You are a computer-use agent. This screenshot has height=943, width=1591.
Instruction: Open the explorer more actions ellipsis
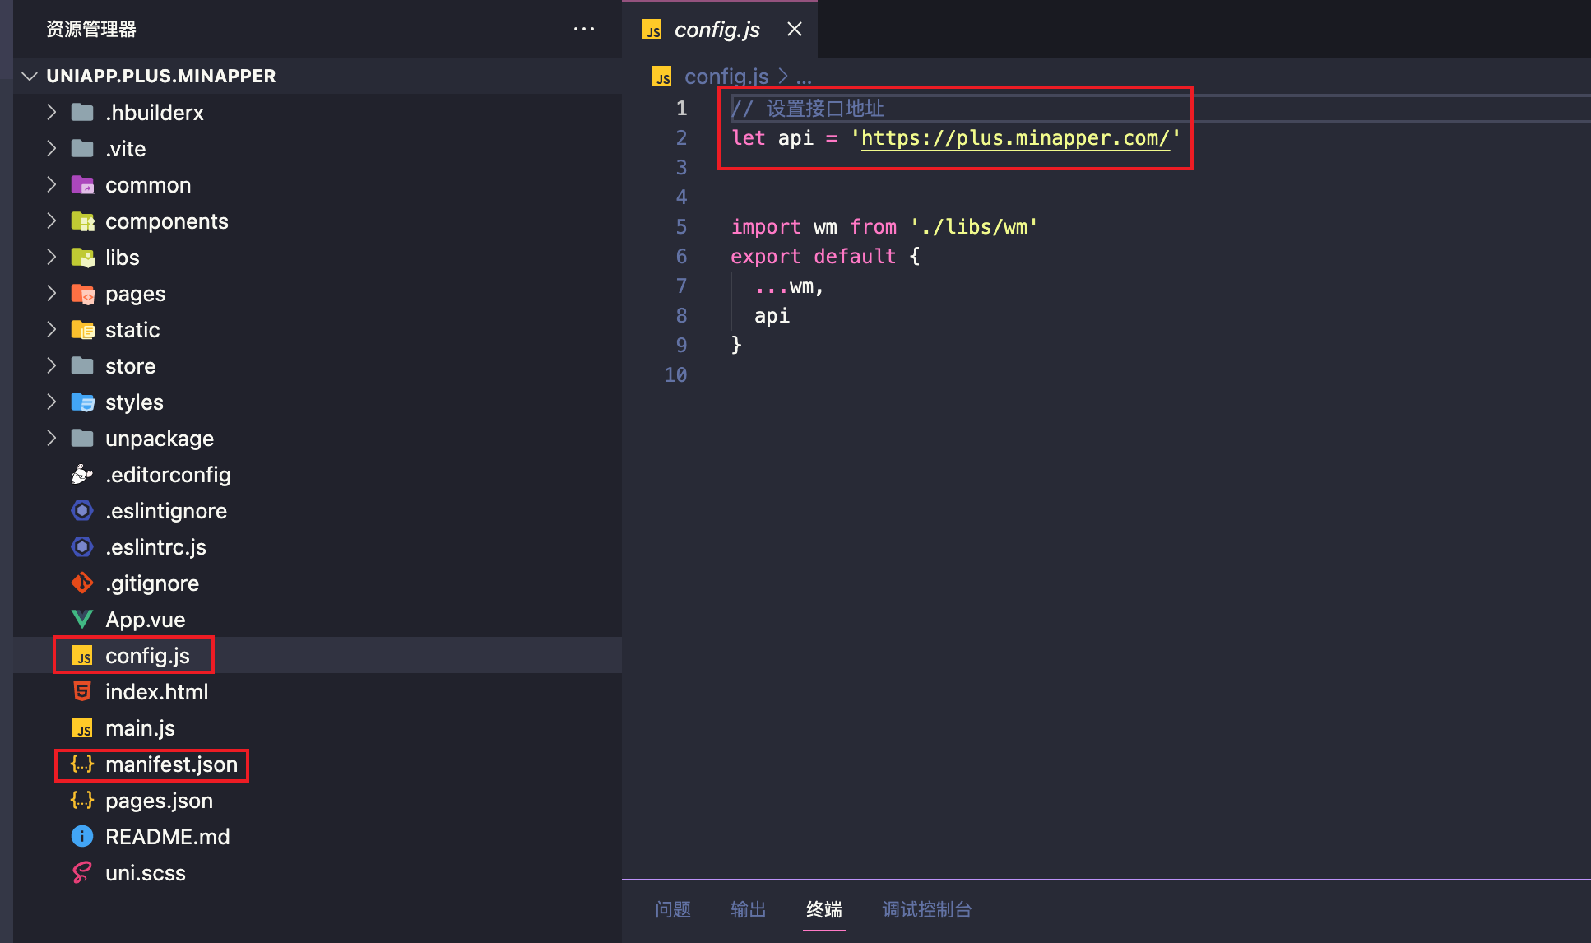coord(584,29)
